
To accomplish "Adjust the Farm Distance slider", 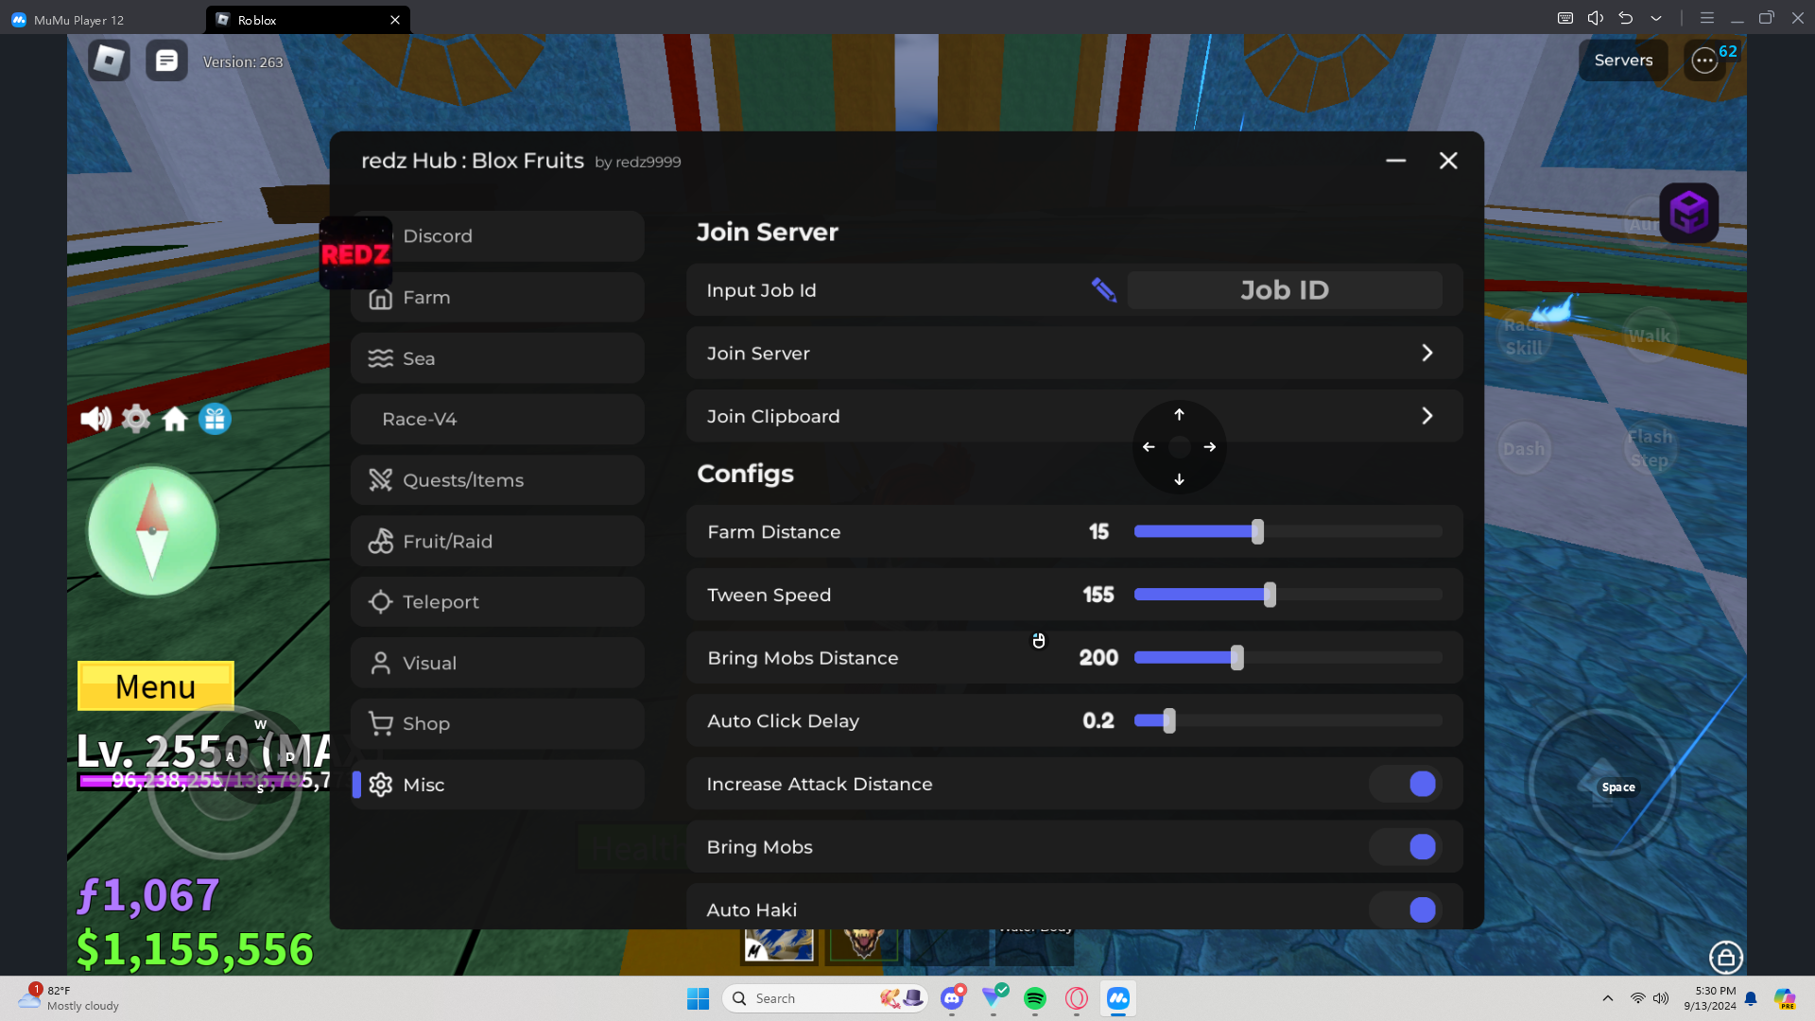I will point(1288,532).
